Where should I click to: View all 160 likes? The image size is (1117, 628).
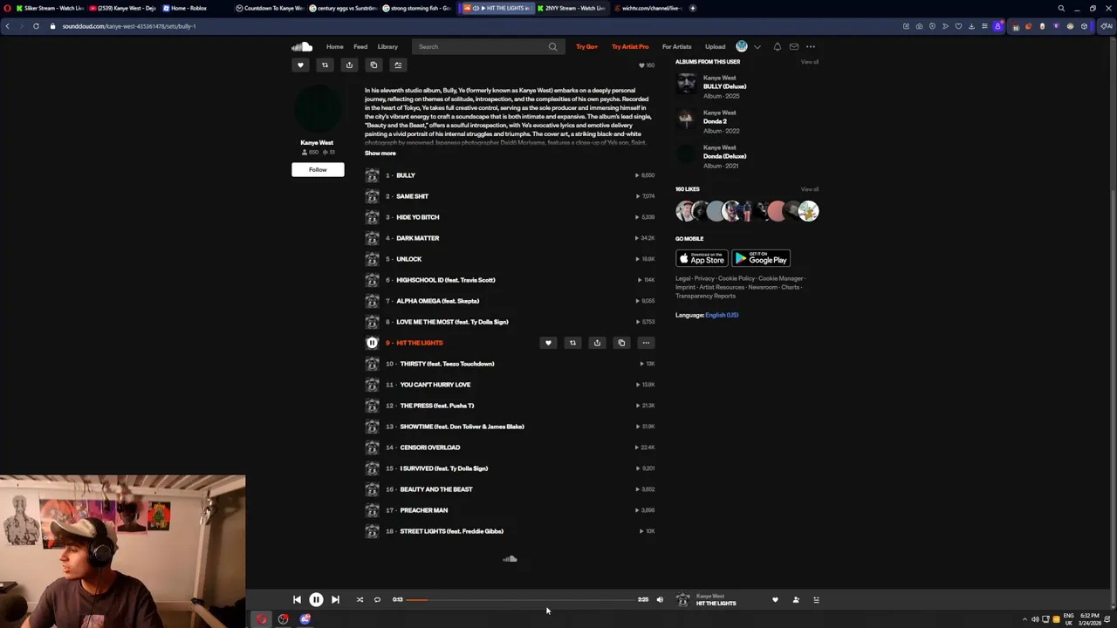(x=810, y=189)
